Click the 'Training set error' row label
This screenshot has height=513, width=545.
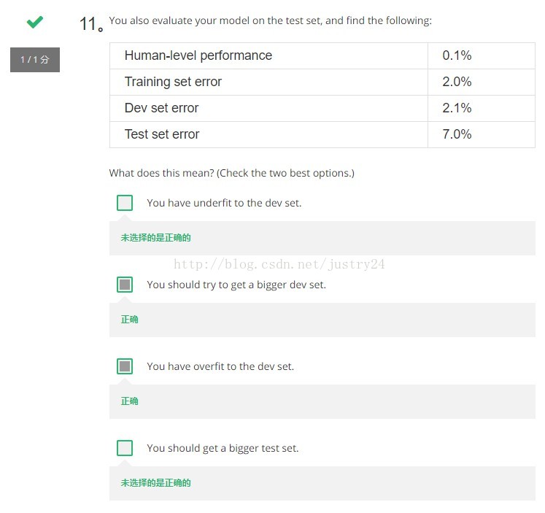click(x=173, y=82)
